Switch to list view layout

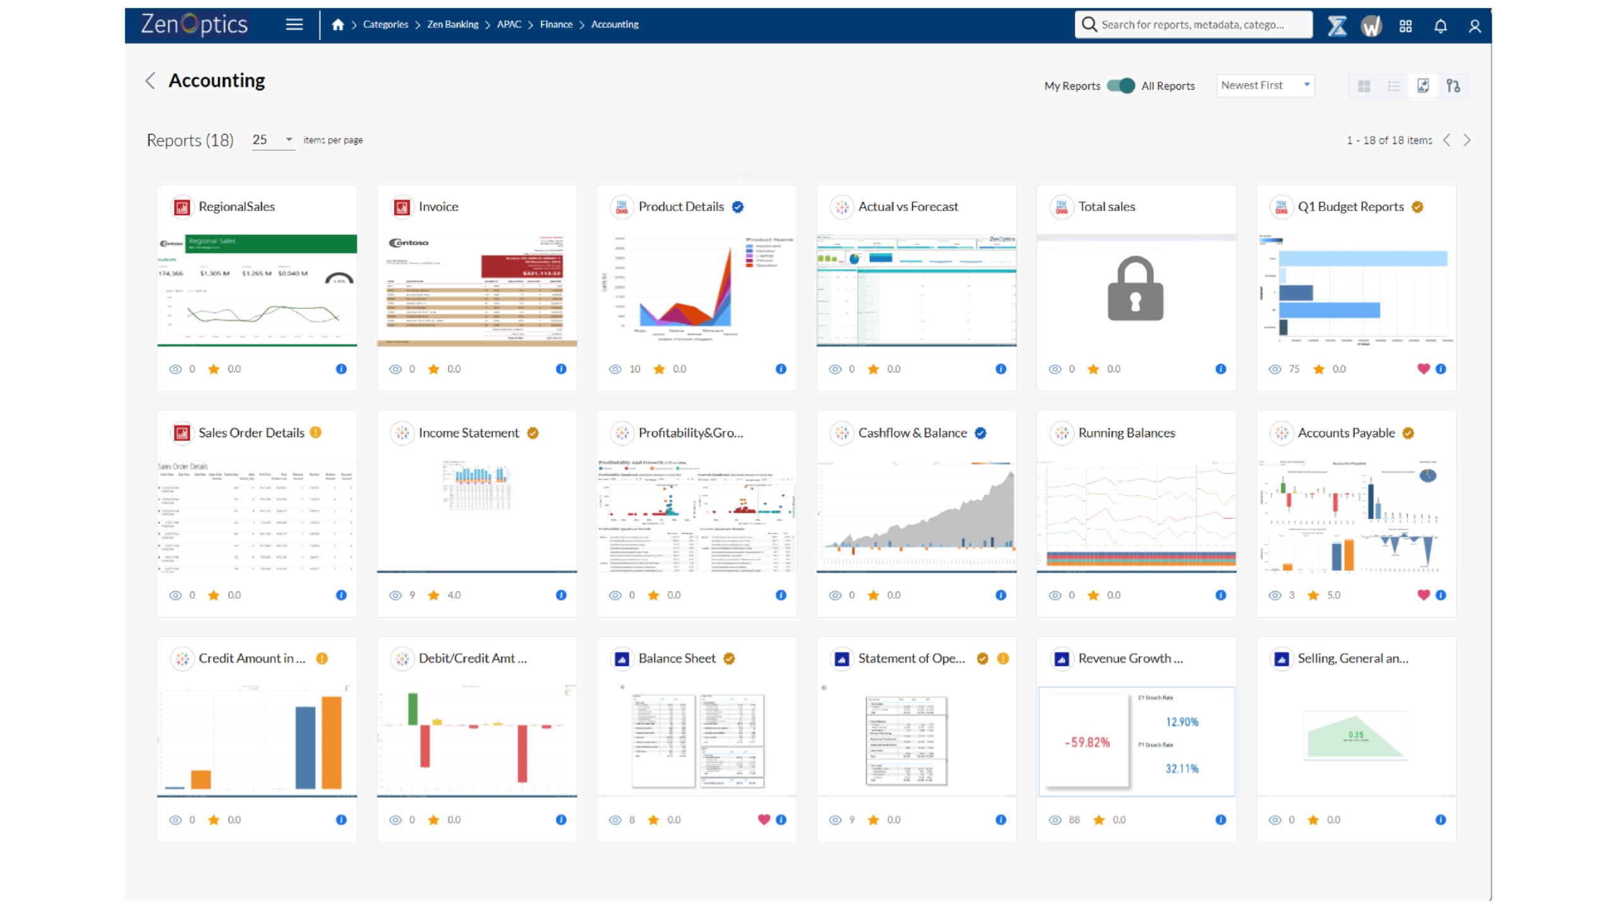[x=1394, y=86]
